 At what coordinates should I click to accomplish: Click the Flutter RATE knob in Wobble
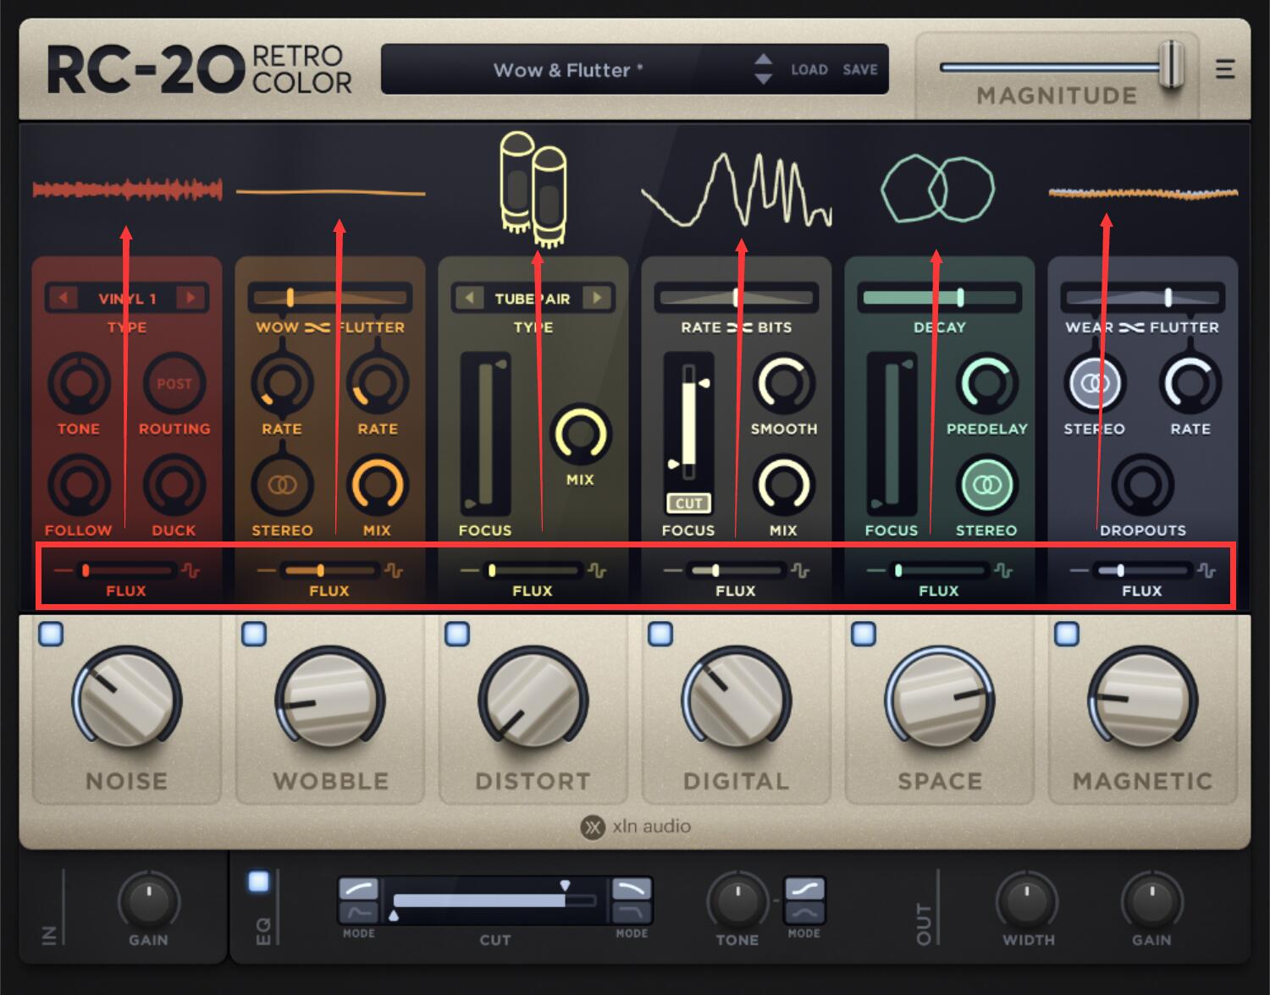point(378,384)
